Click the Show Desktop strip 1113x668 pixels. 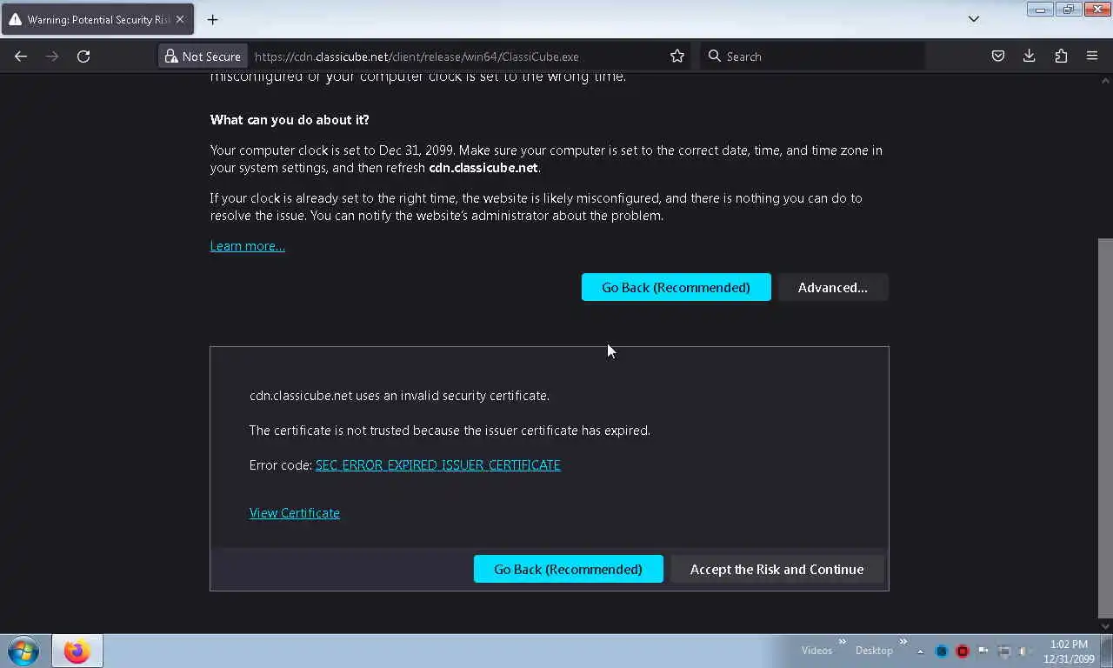1107,651
